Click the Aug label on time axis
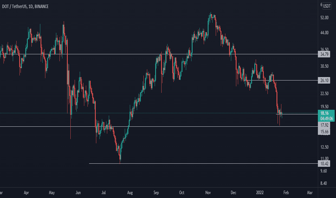 click(130, 193)
